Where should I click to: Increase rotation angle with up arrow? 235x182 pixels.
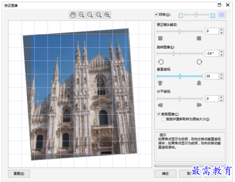click(221, 52)
